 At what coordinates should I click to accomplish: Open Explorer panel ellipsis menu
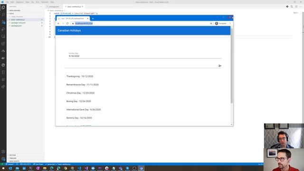click(x=41, y=7)
